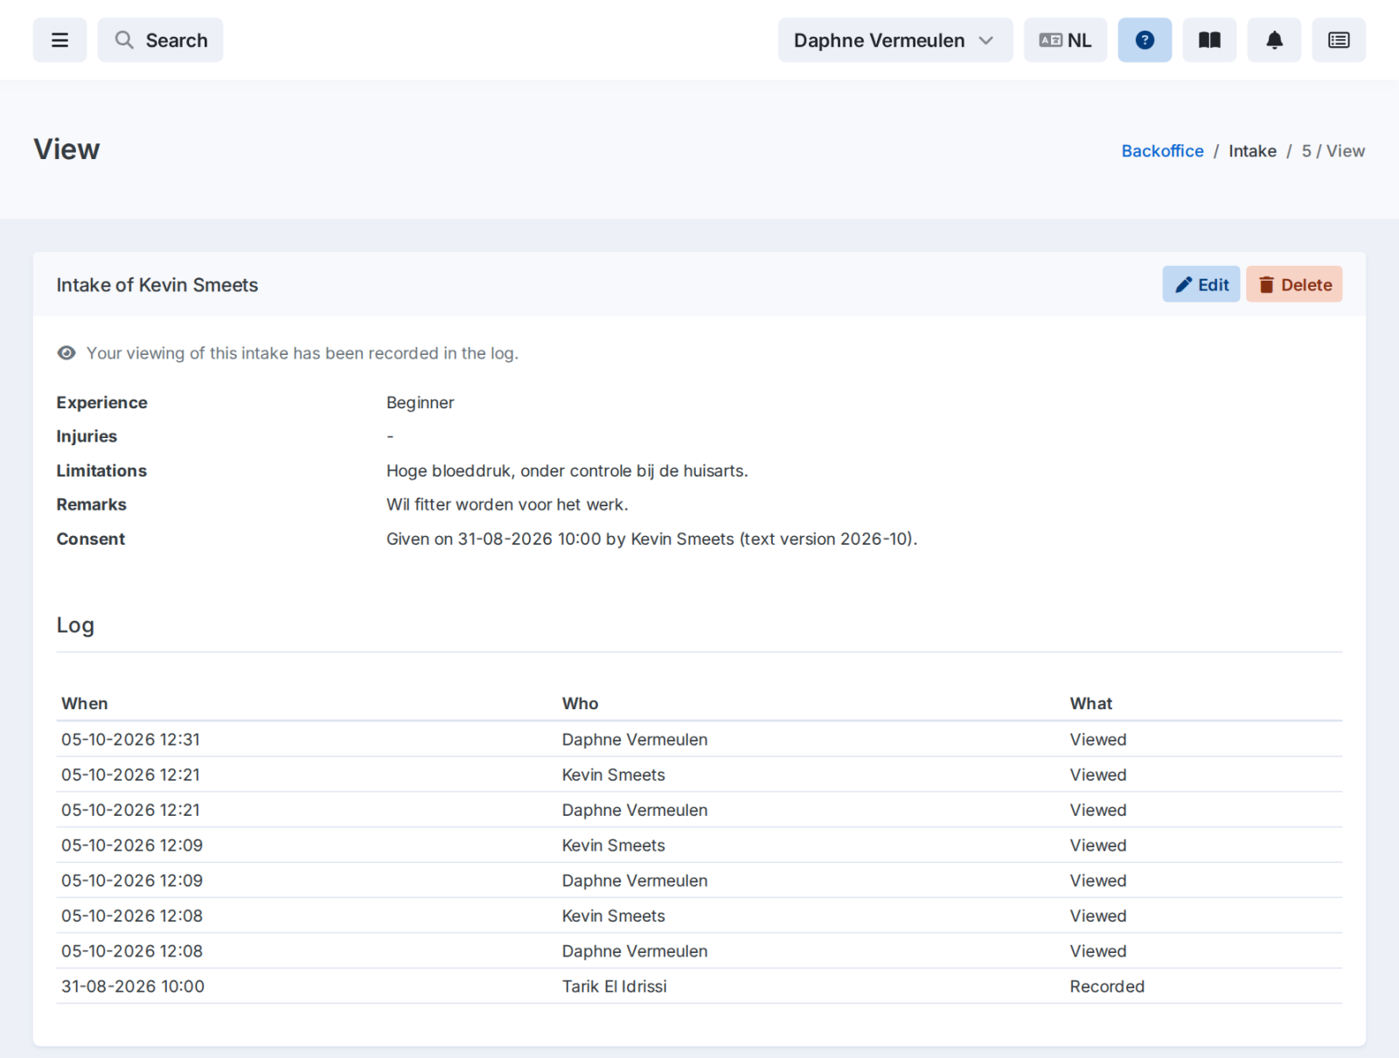The image size is (1399, 1058).
Task: Go to Backoffice breadcrumb link
Action: (x=1162, y=151)
